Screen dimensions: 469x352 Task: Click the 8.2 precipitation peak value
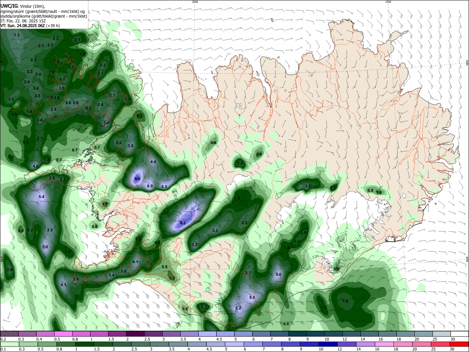coord(183,223)
